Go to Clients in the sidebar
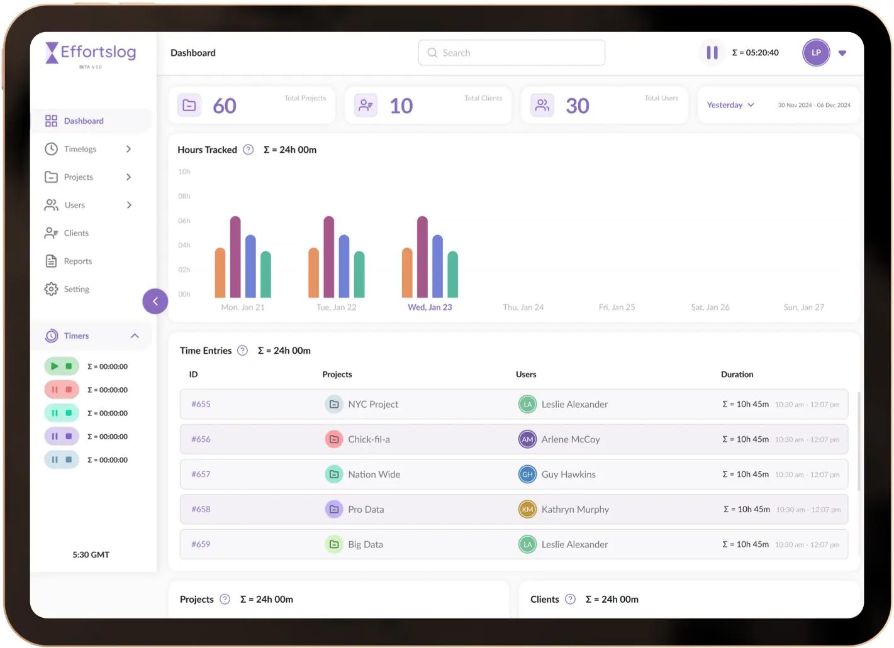894x648 pixels. coord(76,233)
